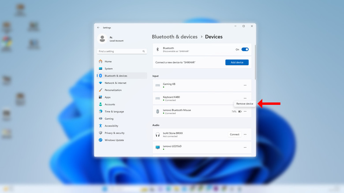Open more options for Lenovo LI2215sD

click(245, 147)
